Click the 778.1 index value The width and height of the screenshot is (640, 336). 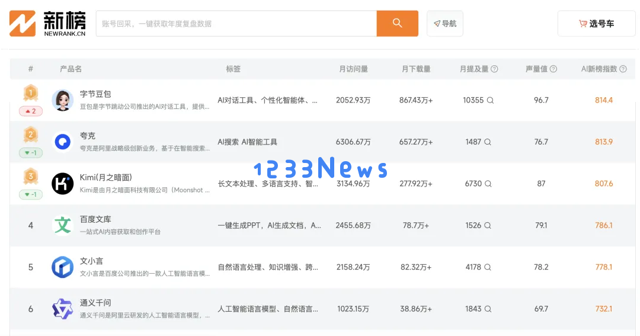coord(604,267)
